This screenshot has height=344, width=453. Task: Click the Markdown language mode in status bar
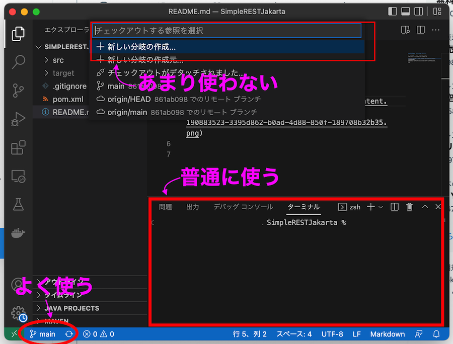click(388, 334)
